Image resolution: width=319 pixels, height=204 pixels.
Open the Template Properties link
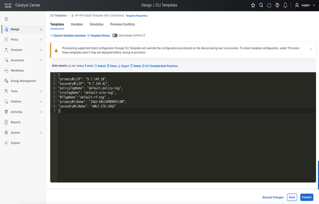coord(137,16)
